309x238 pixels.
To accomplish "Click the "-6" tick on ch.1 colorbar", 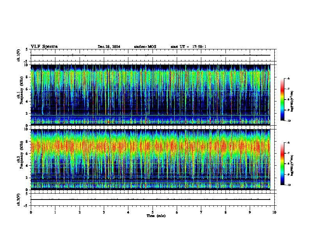I will click(x=288, y=78).
